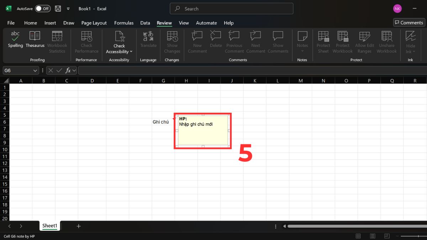Image resolution: width=427 pixels, height=240 pixels.
Task: Click inside the Search box
Action: pyautogui.click(x=231, y=8)
